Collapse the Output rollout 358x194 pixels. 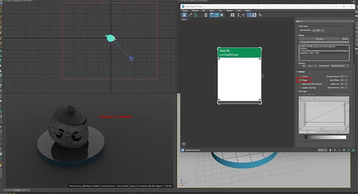[x=301, y=72]
